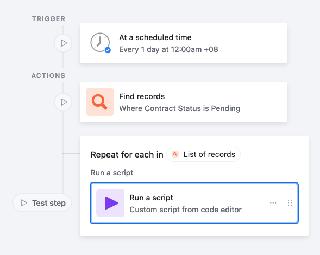
Task: Click the Custom script from code editor description
Action: tap(185, 210)
